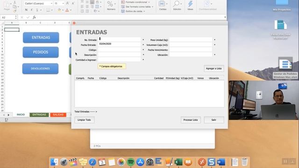This screenshot has width=299, height=168.
Task: Open Estilos de celda dropdown
Action: [133, 11]
